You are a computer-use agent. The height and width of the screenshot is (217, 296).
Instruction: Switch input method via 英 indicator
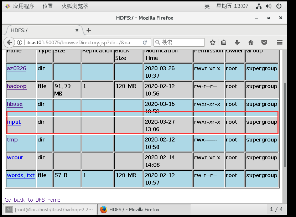[x=207, y=6]
